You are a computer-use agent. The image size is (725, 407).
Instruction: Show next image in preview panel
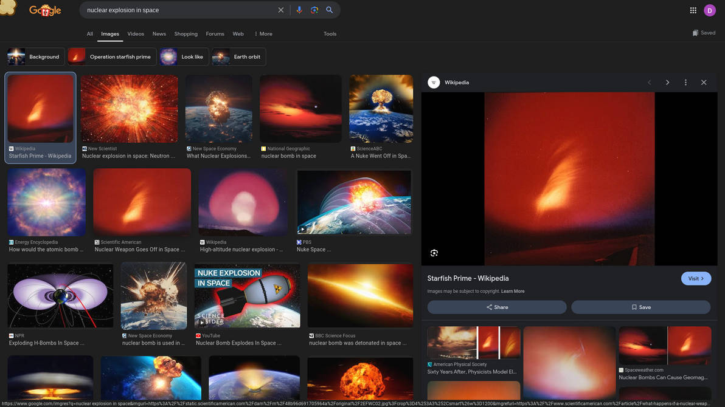667,82
